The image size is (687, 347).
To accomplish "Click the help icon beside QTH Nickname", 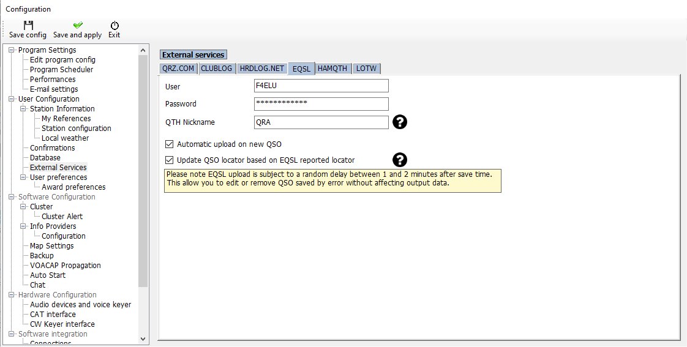I will tap(400, 122).
